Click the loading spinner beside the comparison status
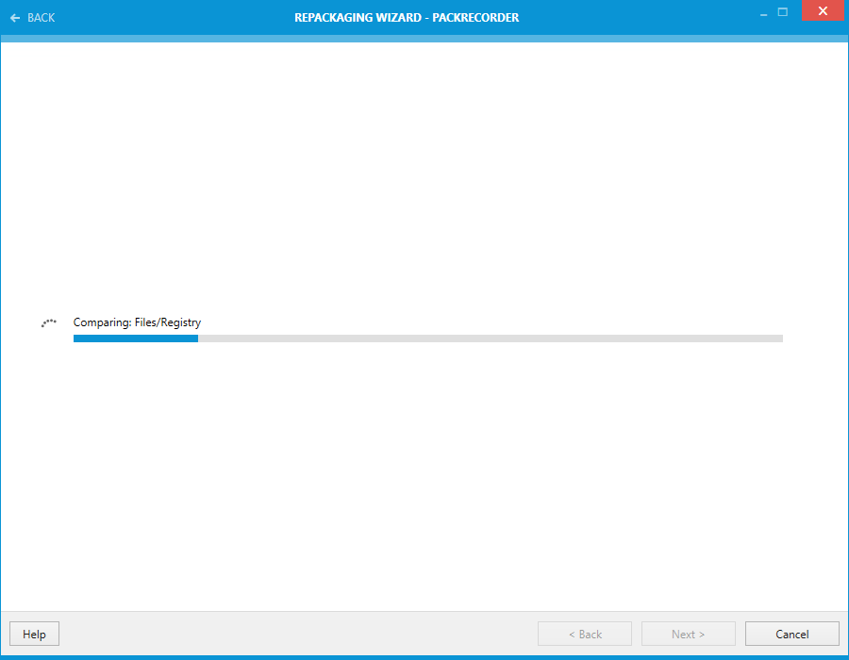Viewport: 849px width, 660px height. 48,322
